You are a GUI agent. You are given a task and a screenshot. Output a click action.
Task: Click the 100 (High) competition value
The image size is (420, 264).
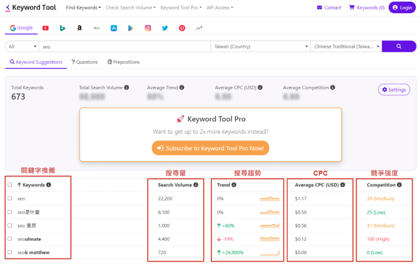coord(378,239)
